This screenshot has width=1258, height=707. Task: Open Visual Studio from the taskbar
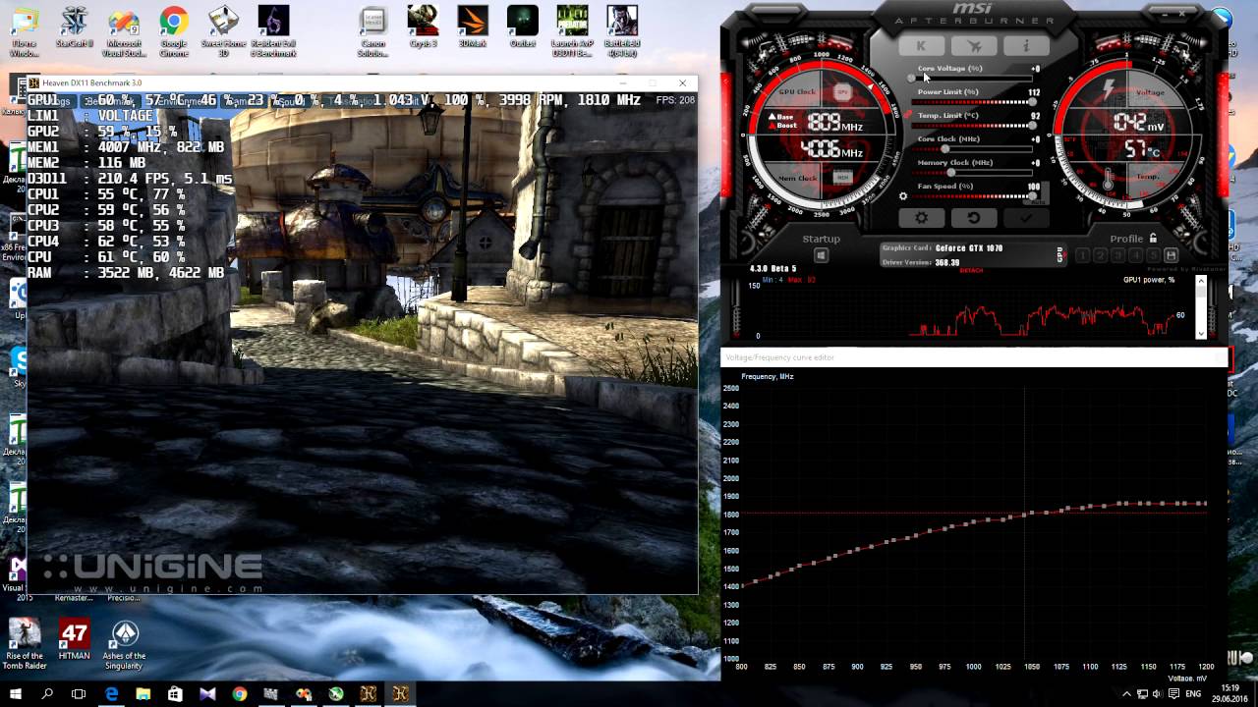[207, 693]
